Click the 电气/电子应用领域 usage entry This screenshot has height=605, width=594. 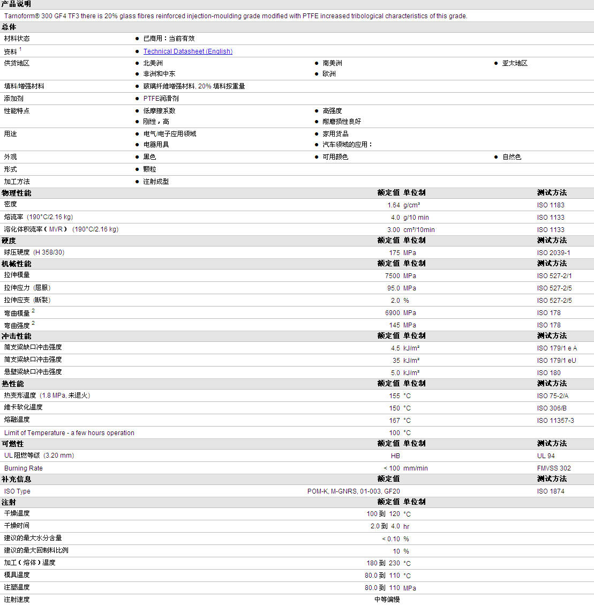[170, 135]
